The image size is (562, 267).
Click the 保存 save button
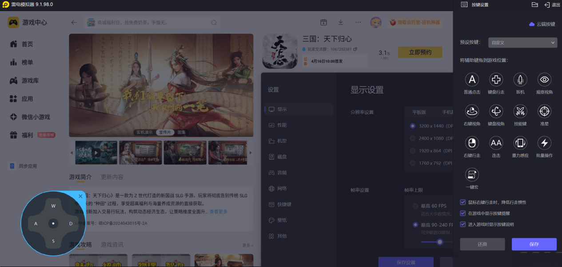pyautogui.click(x=534, y=244)
